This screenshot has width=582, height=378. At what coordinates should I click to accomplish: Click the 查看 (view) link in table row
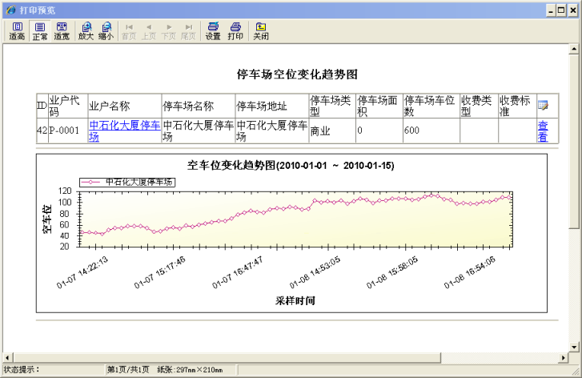coord(543,131)
